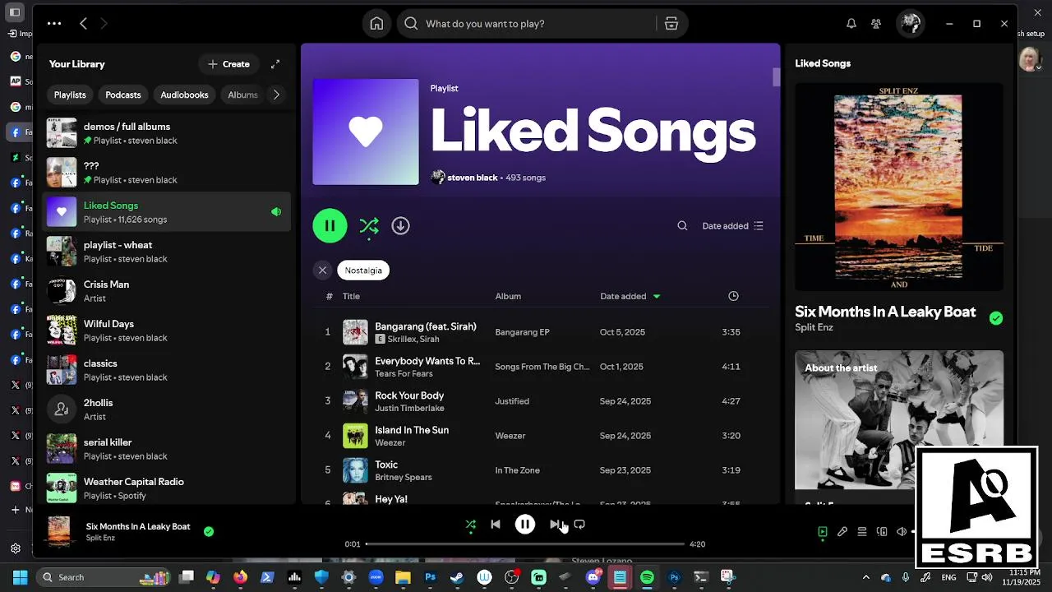Open File Explorer from taskbar
1052x592 pixels.
click(x=403, y=577)
